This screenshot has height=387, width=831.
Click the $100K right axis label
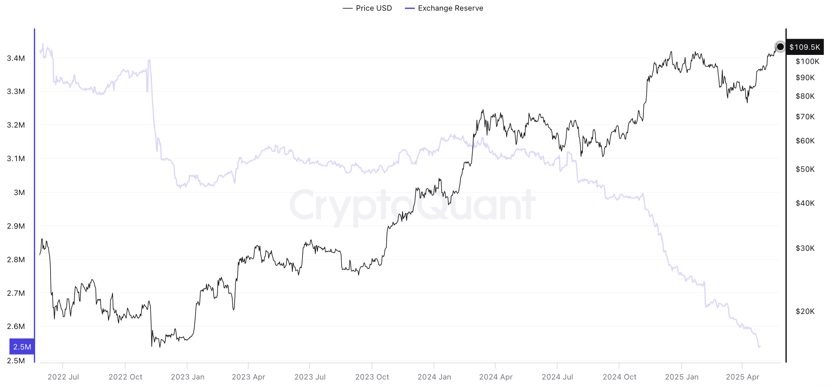pos(807,62)
